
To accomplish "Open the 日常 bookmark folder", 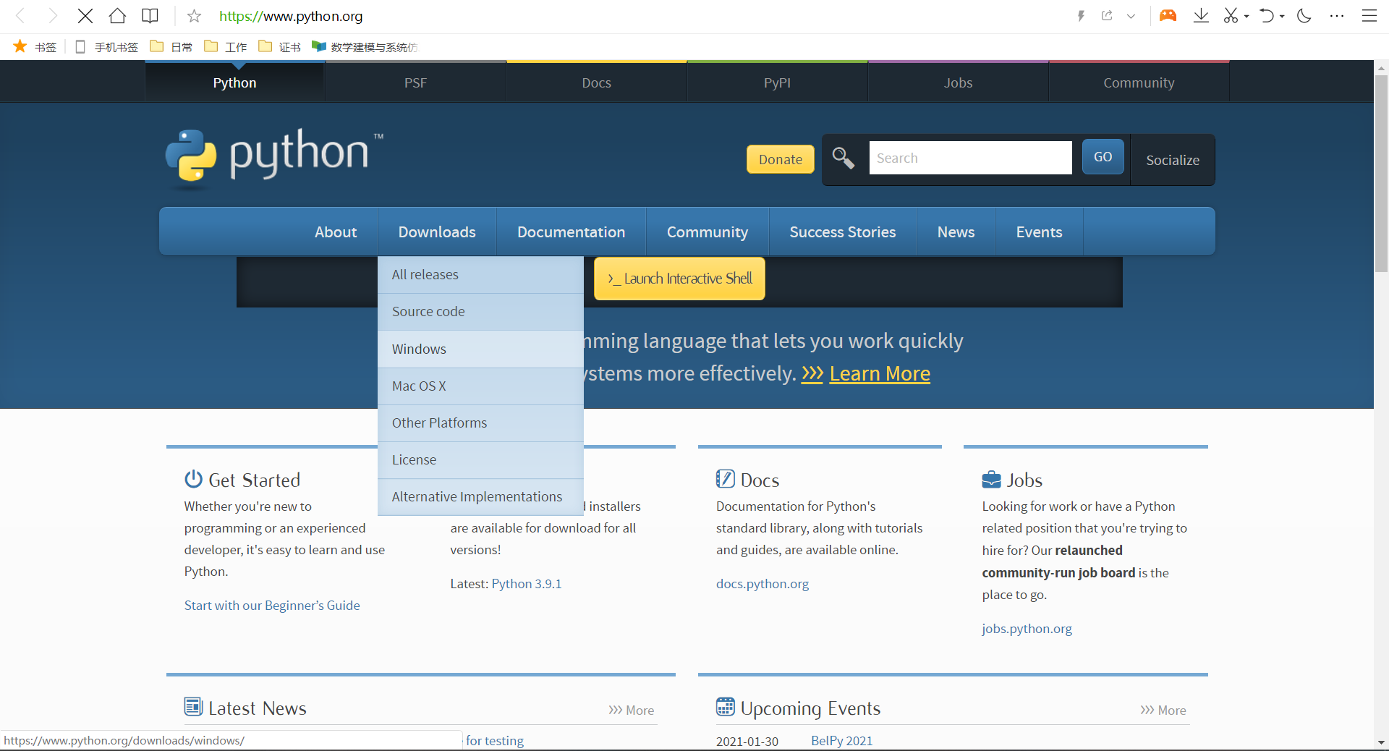I will pyautogui.click(x=171, y=47).
